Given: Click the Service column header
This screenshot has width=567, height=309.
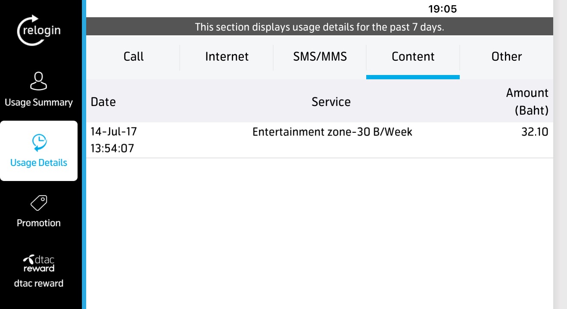Looking at the screenshot, I should (331, 102).
